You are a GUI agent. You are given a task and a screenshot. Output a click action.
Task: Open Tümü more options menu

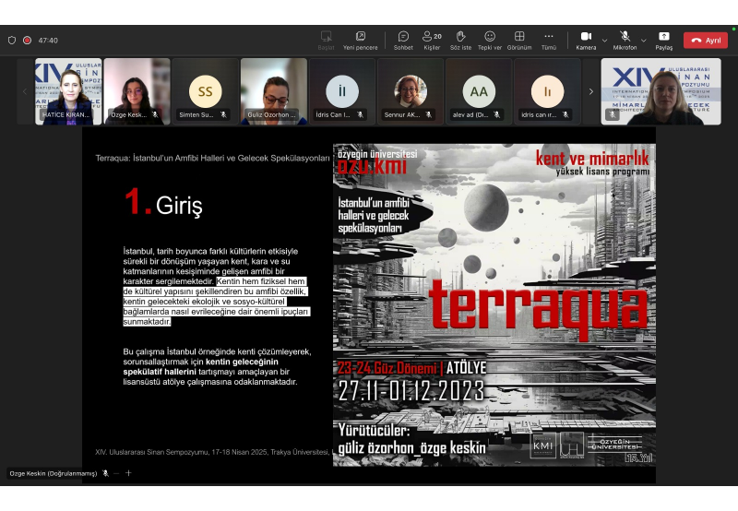[x=548, y=41]
